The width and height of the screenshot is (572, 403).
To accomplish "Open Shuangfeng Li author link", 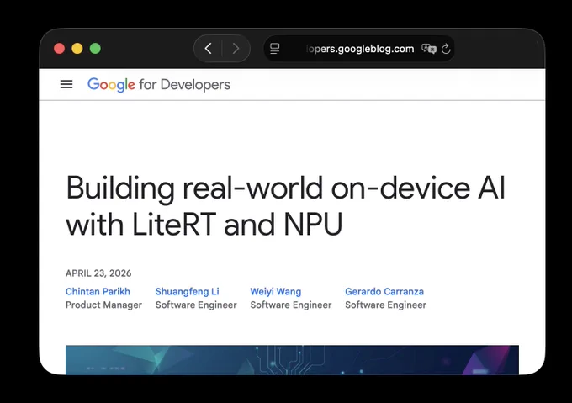I will 187,291.
